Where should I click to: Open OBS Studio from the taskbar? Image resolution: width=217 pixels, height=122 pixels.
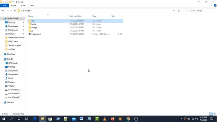136,119
